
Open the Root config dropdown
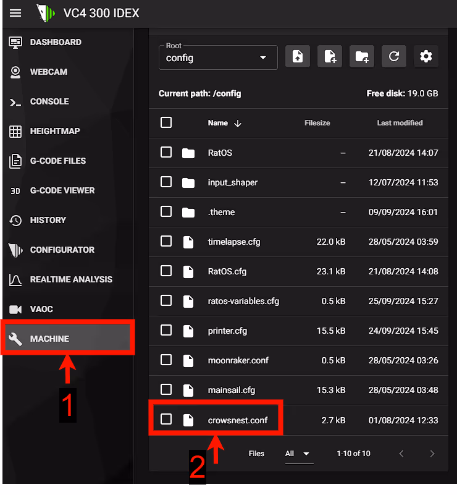(x=218, y=57)
